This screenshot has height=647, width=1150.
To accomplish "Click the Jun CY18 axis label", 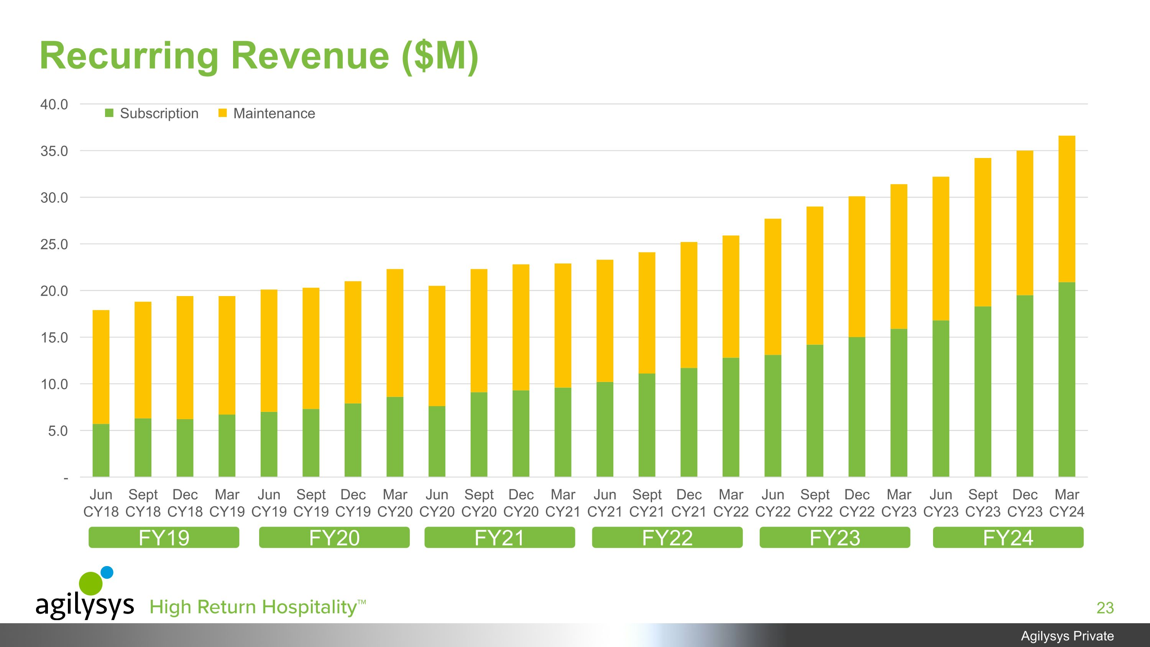I will tap(101, 503).
